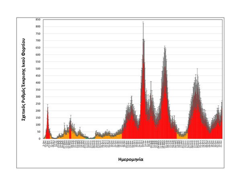Click the last red bar at chart's right edge
This screenshot has width=241, height=186.
(x=222, y=123)
